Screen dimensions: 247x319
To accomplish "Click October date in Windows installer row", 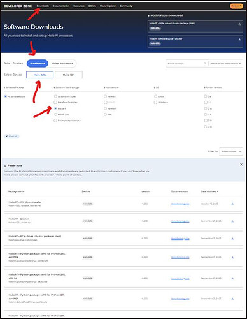I will [209, 204].
